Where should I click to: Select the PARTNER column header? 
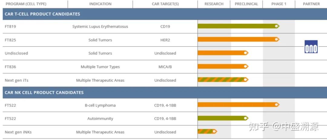(x=311, y=4)
